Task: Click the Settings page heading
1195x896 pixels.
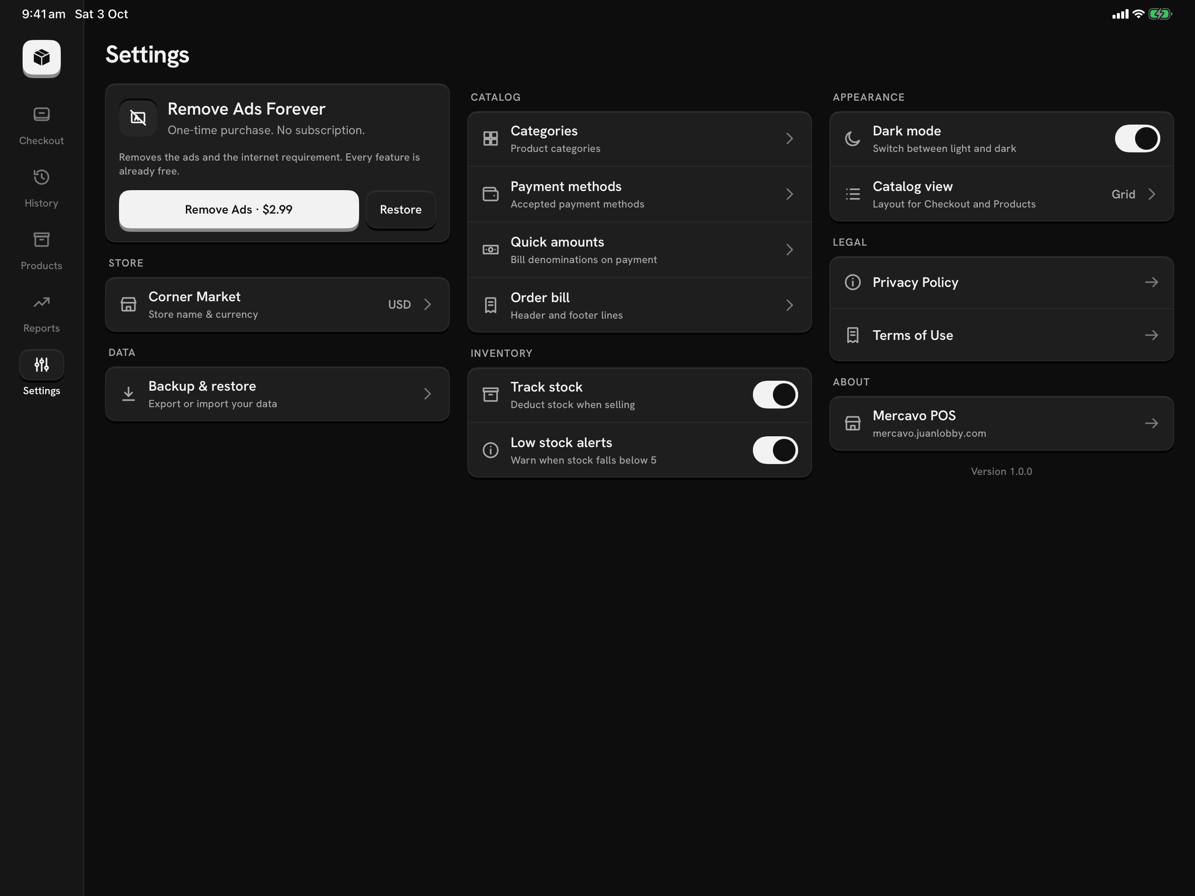Action: (x=147, y=55)
